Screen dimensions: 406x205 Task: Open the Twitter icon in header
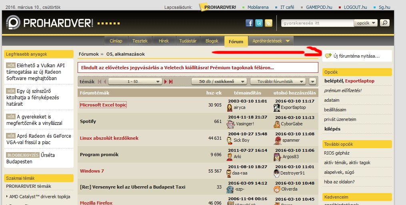click(x=259, y=23)
